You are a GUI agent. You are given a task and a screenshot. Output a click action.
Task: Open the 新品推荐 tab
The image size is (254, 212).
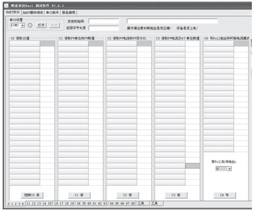pos(68,12)
